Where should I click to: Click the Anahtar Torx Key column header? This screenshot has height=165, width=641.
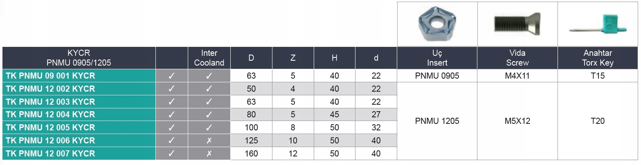coord(598,58)
